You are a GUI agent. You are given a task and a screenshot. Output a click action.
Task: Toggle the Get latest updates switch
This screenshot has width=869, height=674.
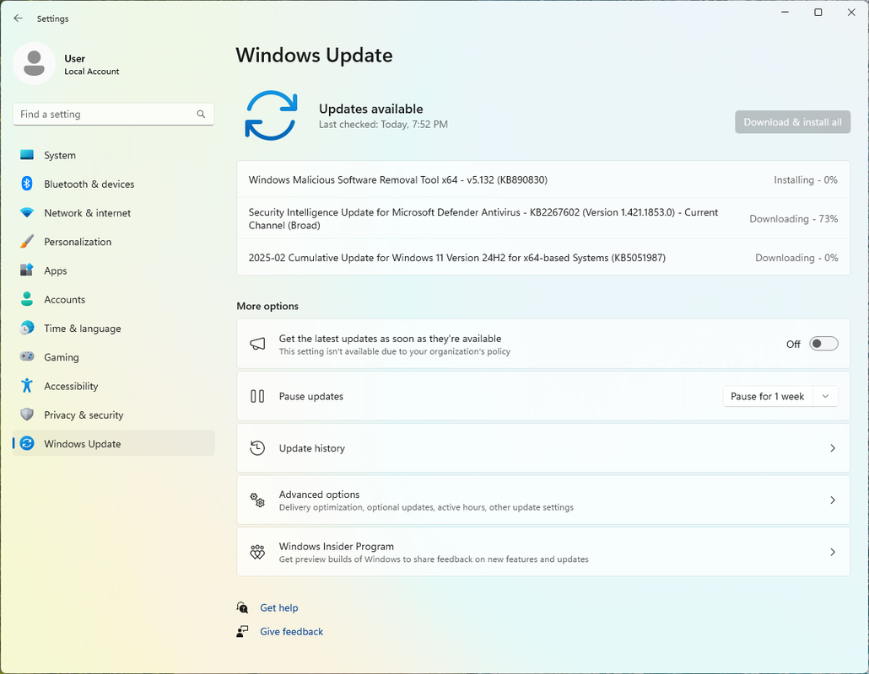[x=823, y=344]
